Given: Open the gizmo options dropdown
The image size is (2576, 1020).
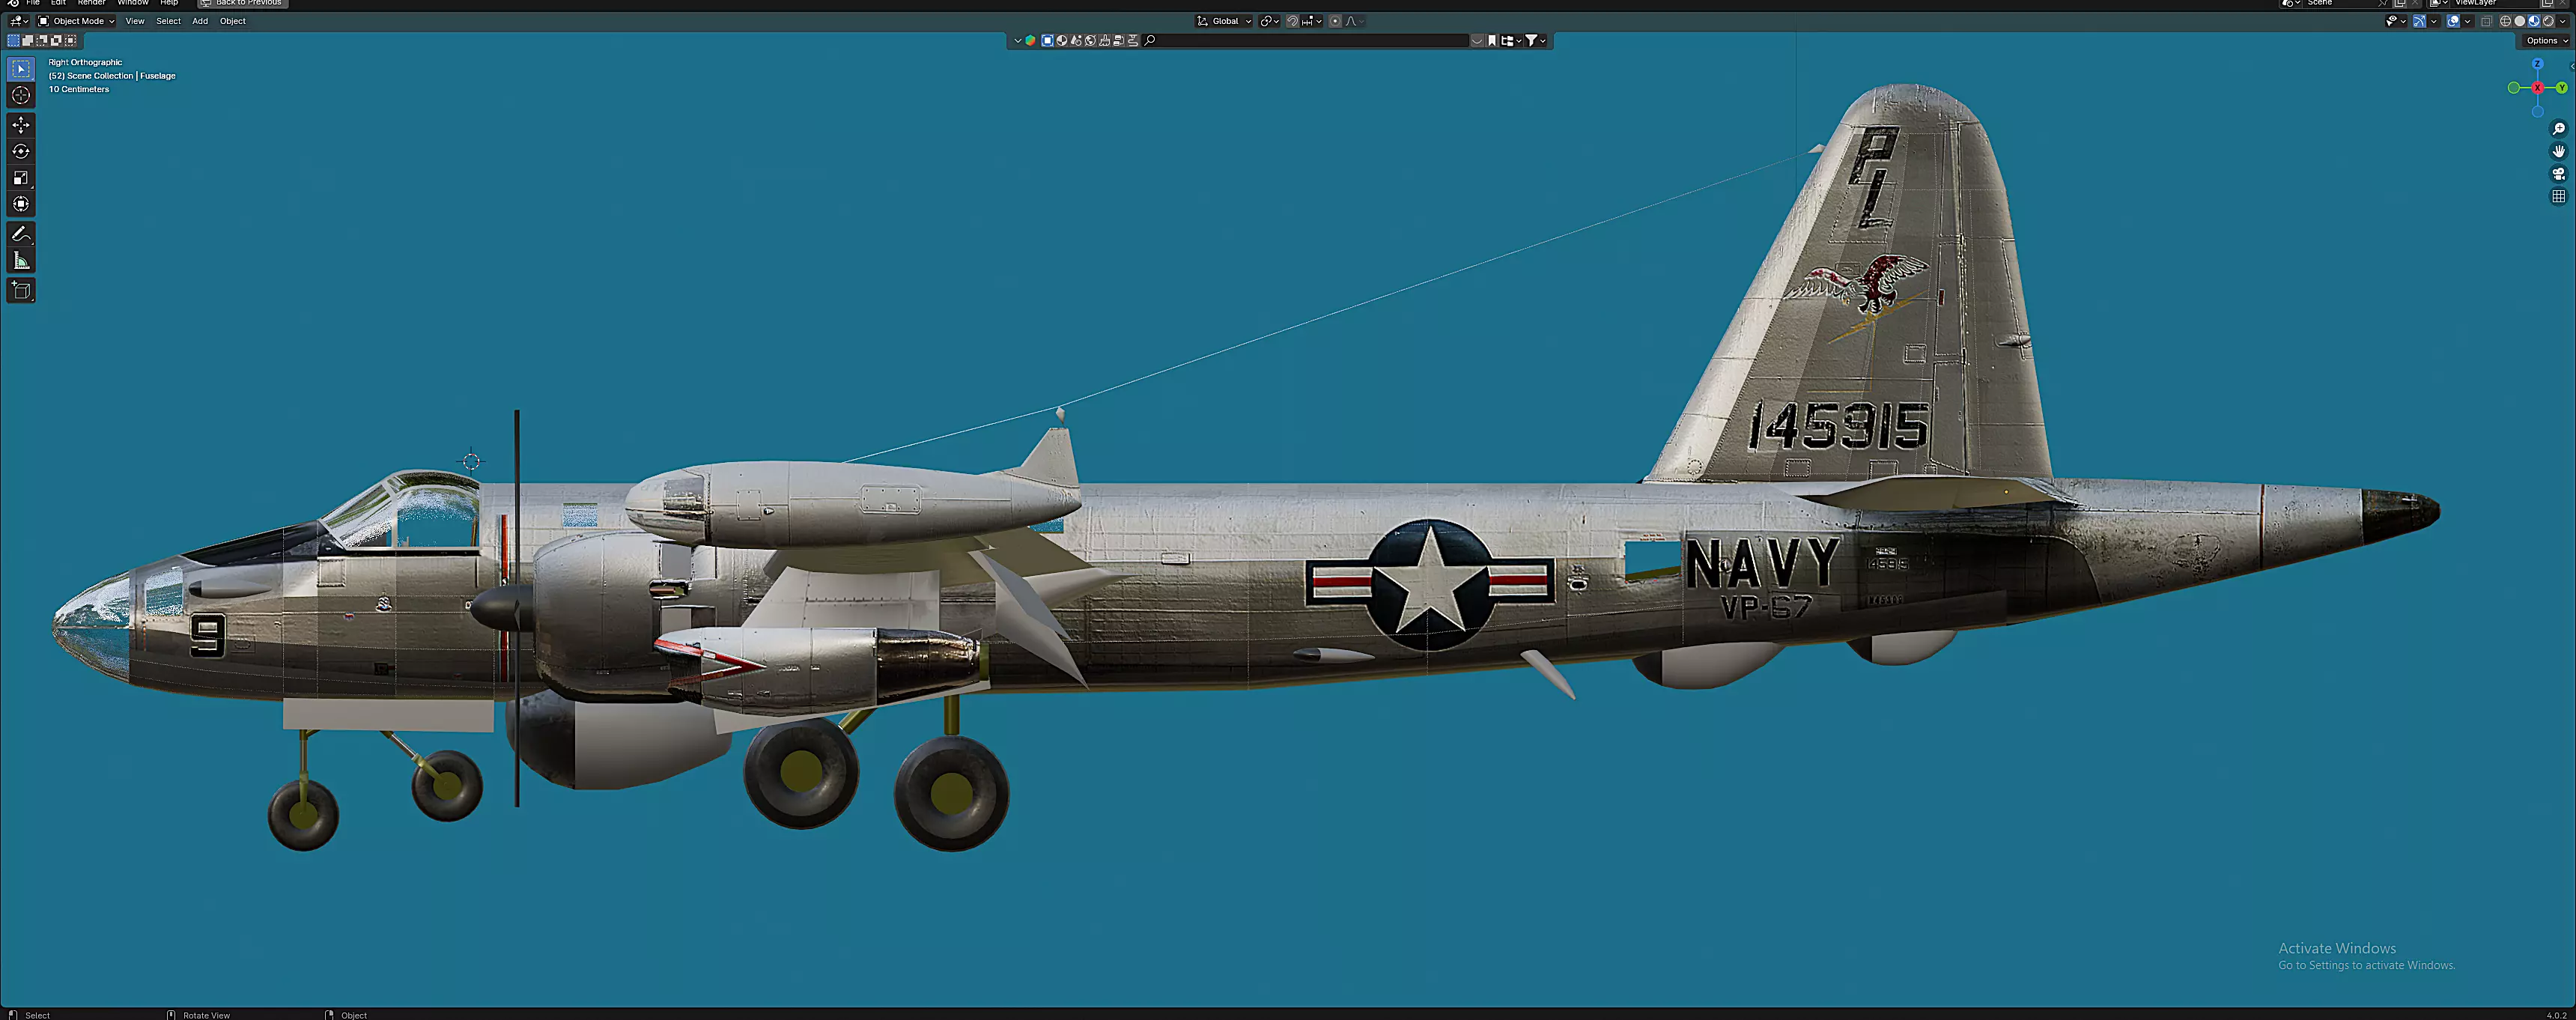Looking at the screenshot, I should (2434, 21).
